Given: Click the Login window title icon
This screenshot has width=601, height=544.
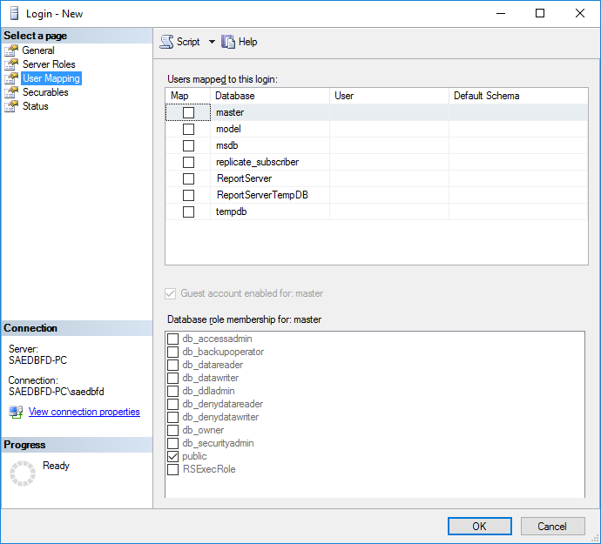Looking at the screenshot, I should coord(12,14).
